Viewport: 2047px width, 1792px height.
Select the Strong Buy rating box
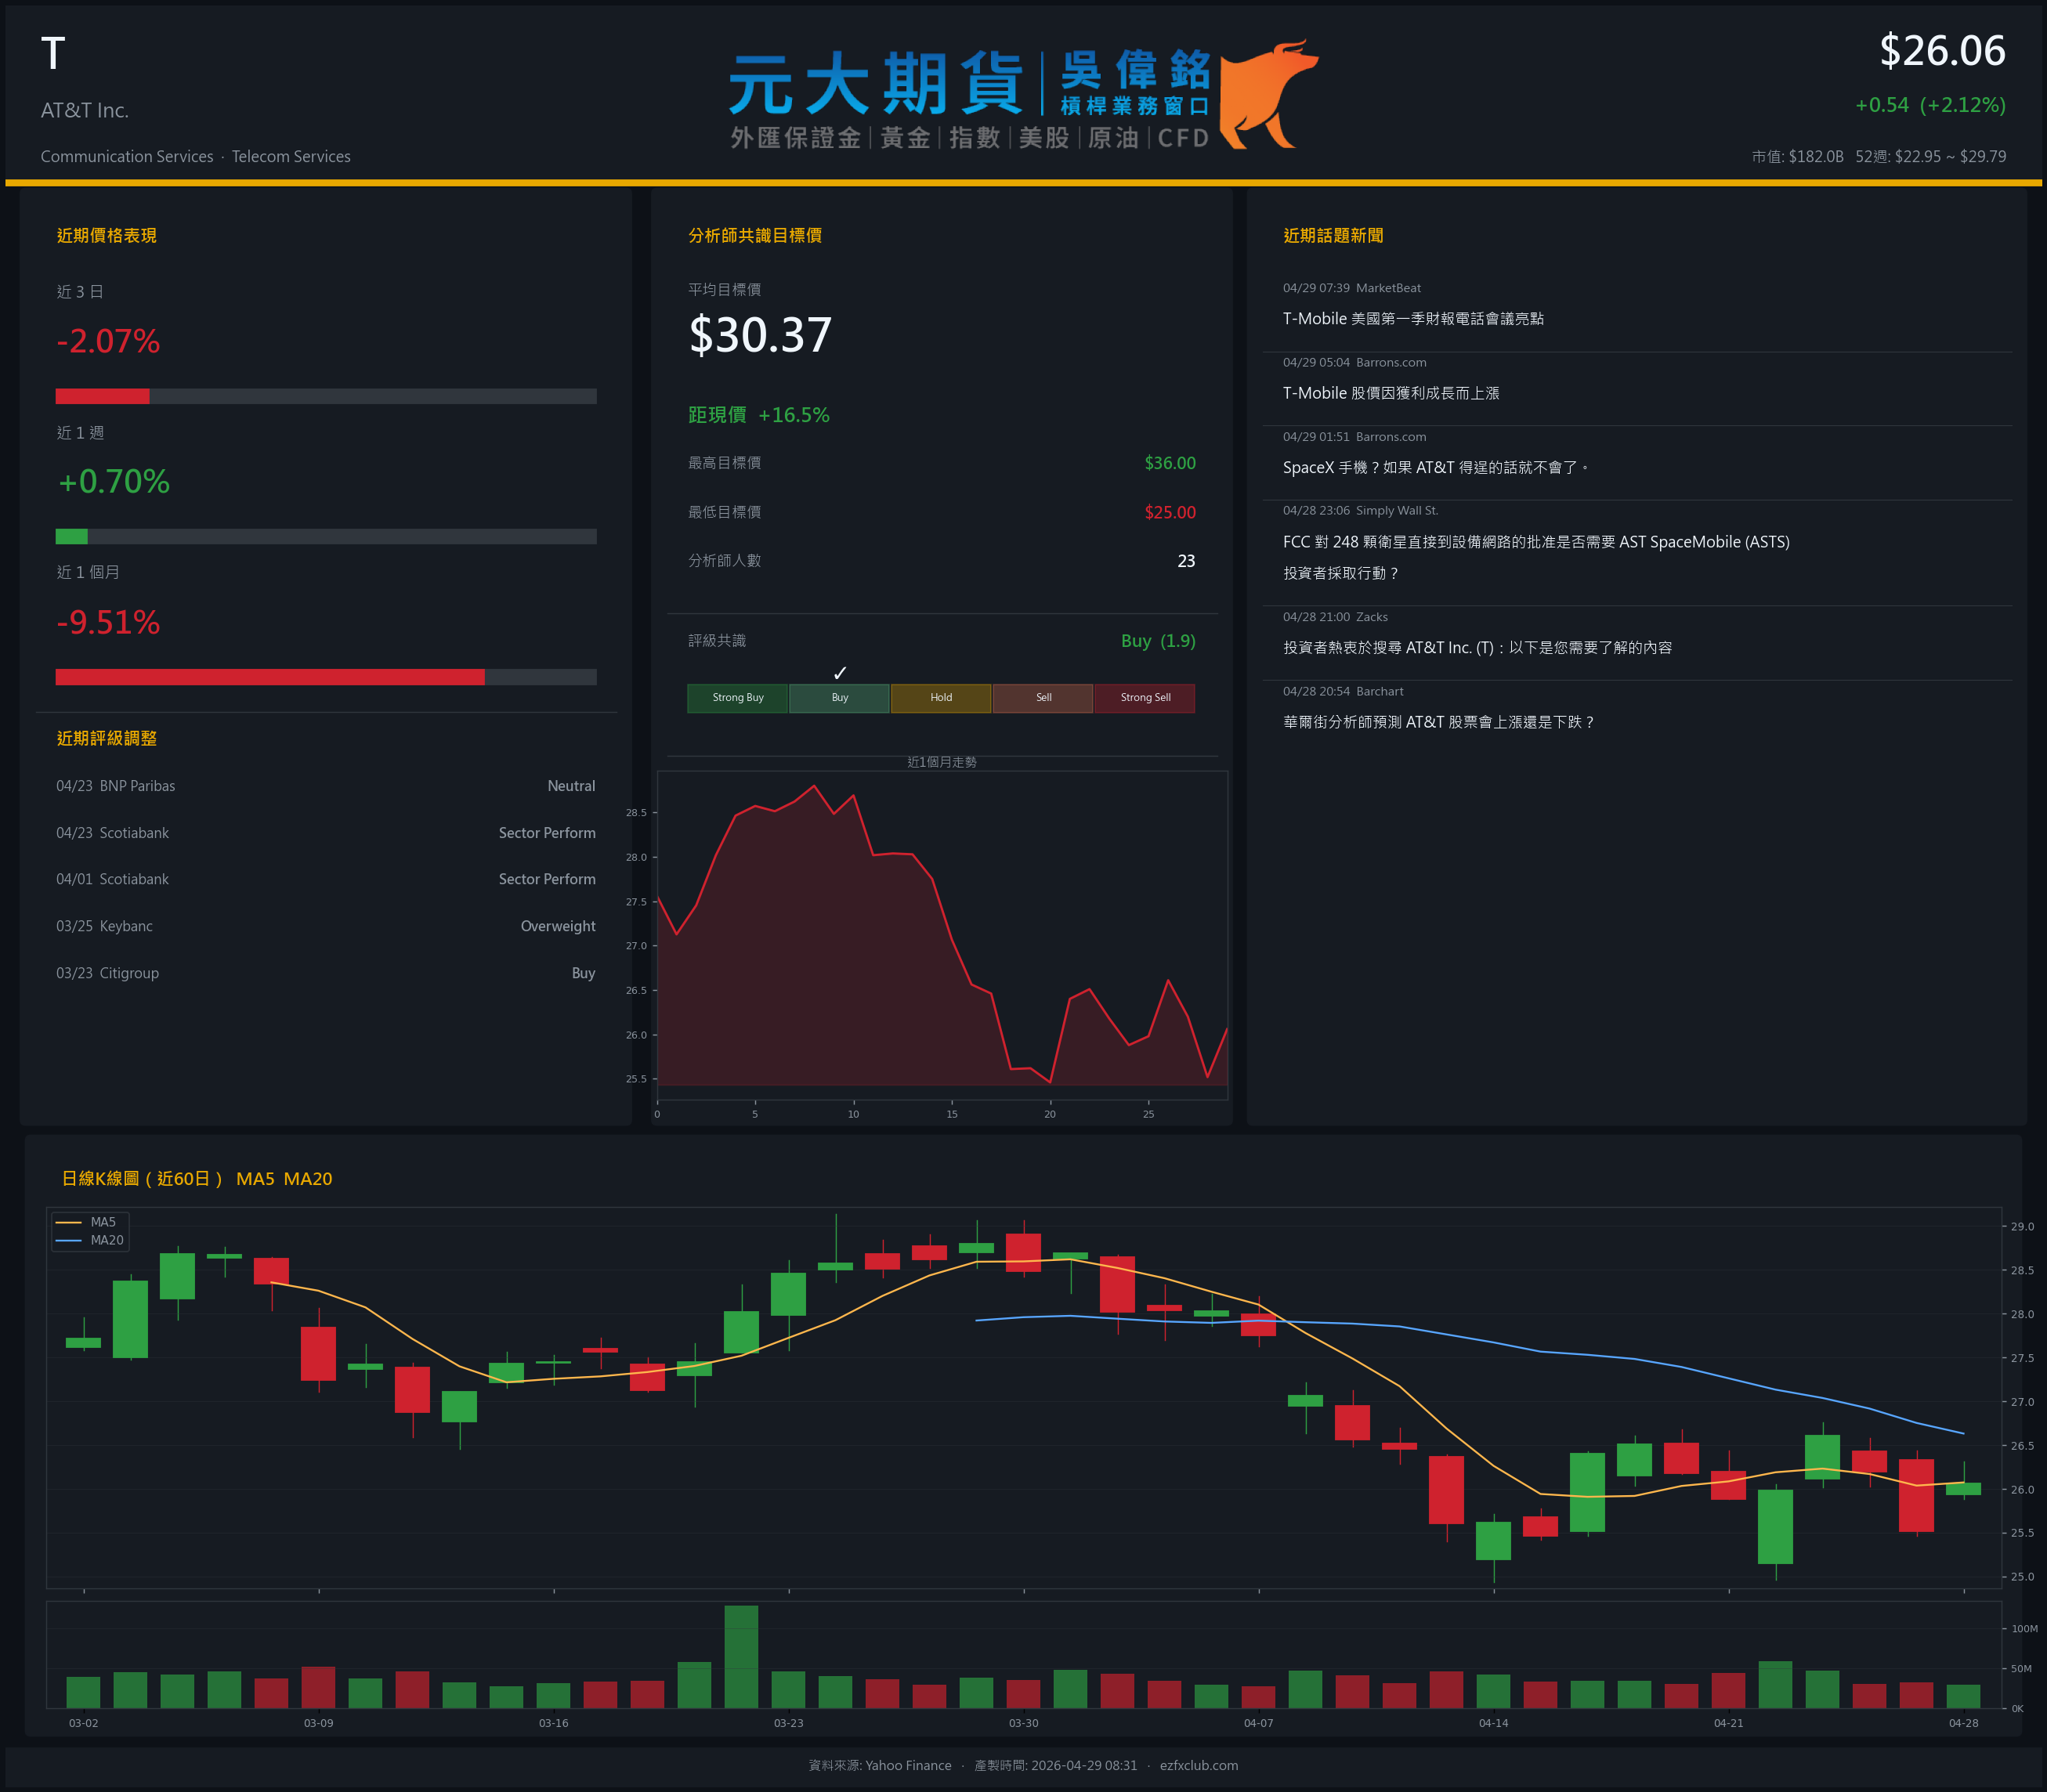click(737, 698)
